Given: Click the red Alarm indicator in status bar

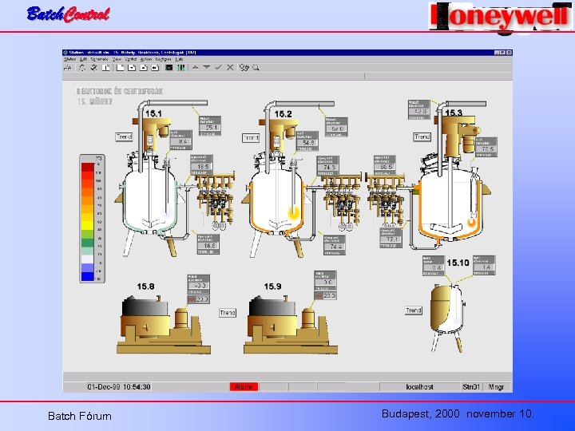Looking at the screenshot, I should pos(244,386).
